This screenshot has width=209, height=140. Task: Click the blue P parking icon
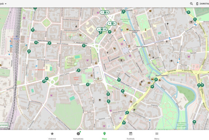tap(36, 66)
